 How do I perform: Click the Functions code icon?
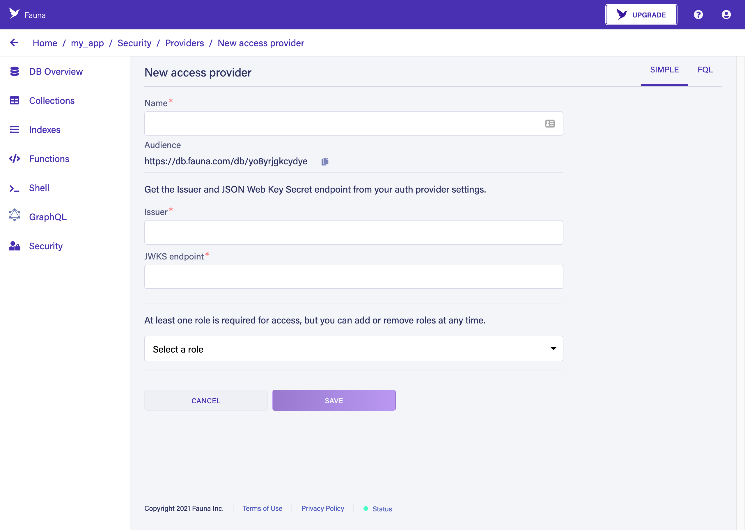[14, 159]
